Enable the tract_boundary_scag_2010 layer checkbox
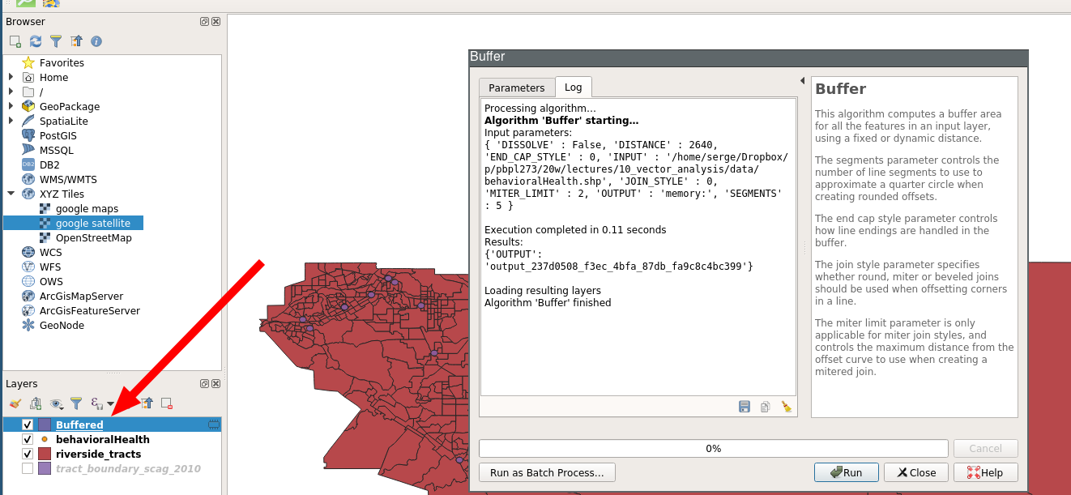This screenshot has height=495, width=1071. [28, 468]
